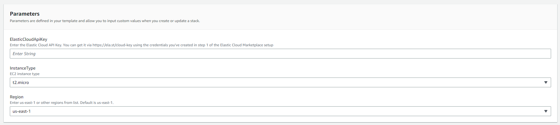Screen dimensions: 560x125
Task: Click the ElasticCloudApiKey text input field
Action: pos(280,54)
